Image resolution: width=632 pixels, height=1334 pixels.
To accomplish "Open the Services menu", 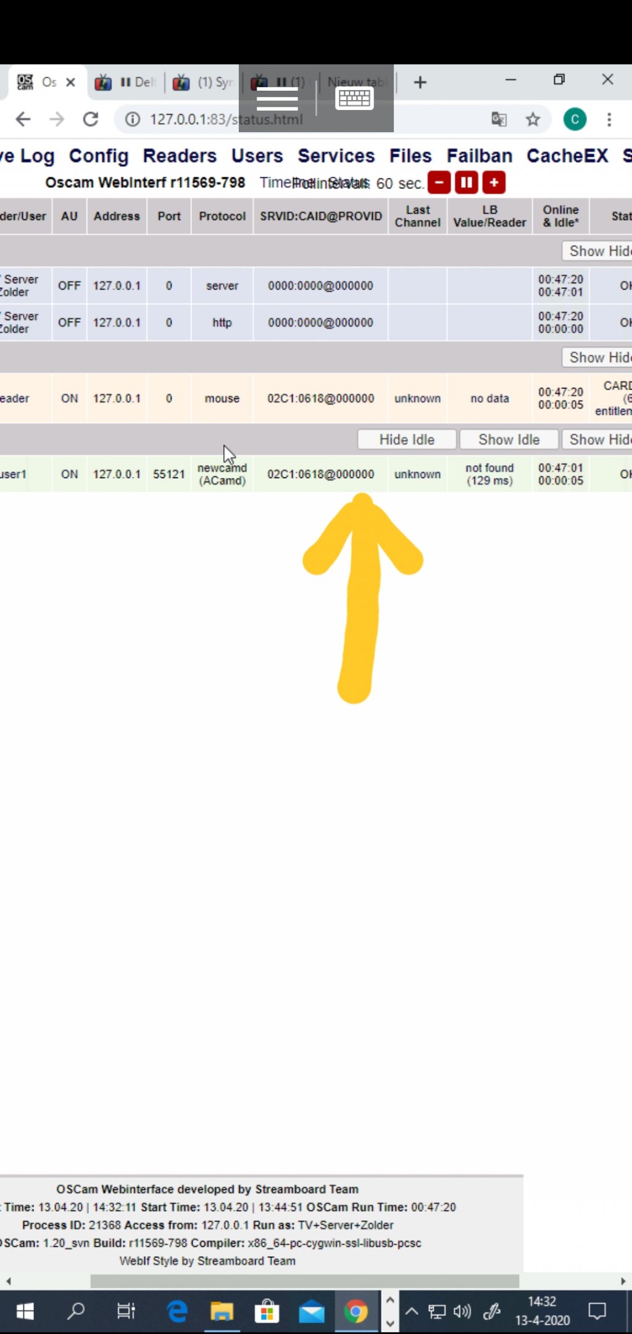I will 336,156.
